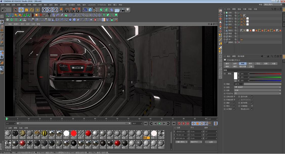Toggle the Z axis lock
This screenshot has width=285, height=154.
[x=55, y=10]
